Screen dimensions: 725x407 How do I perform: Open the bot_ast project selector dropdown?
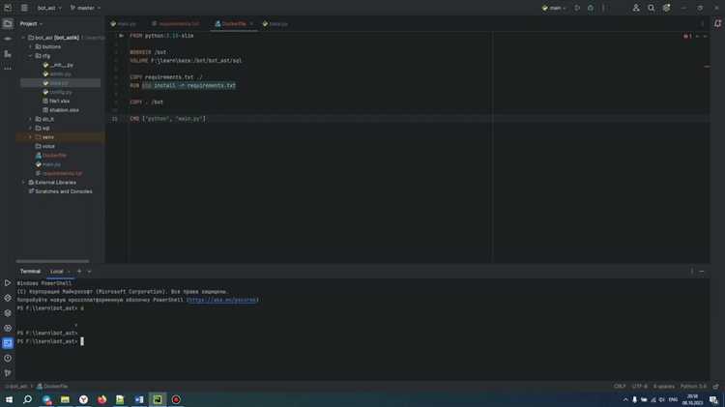[x=49, y=8]
